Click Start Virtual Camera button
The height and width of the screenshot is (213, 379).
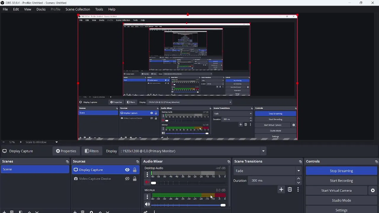336,191
